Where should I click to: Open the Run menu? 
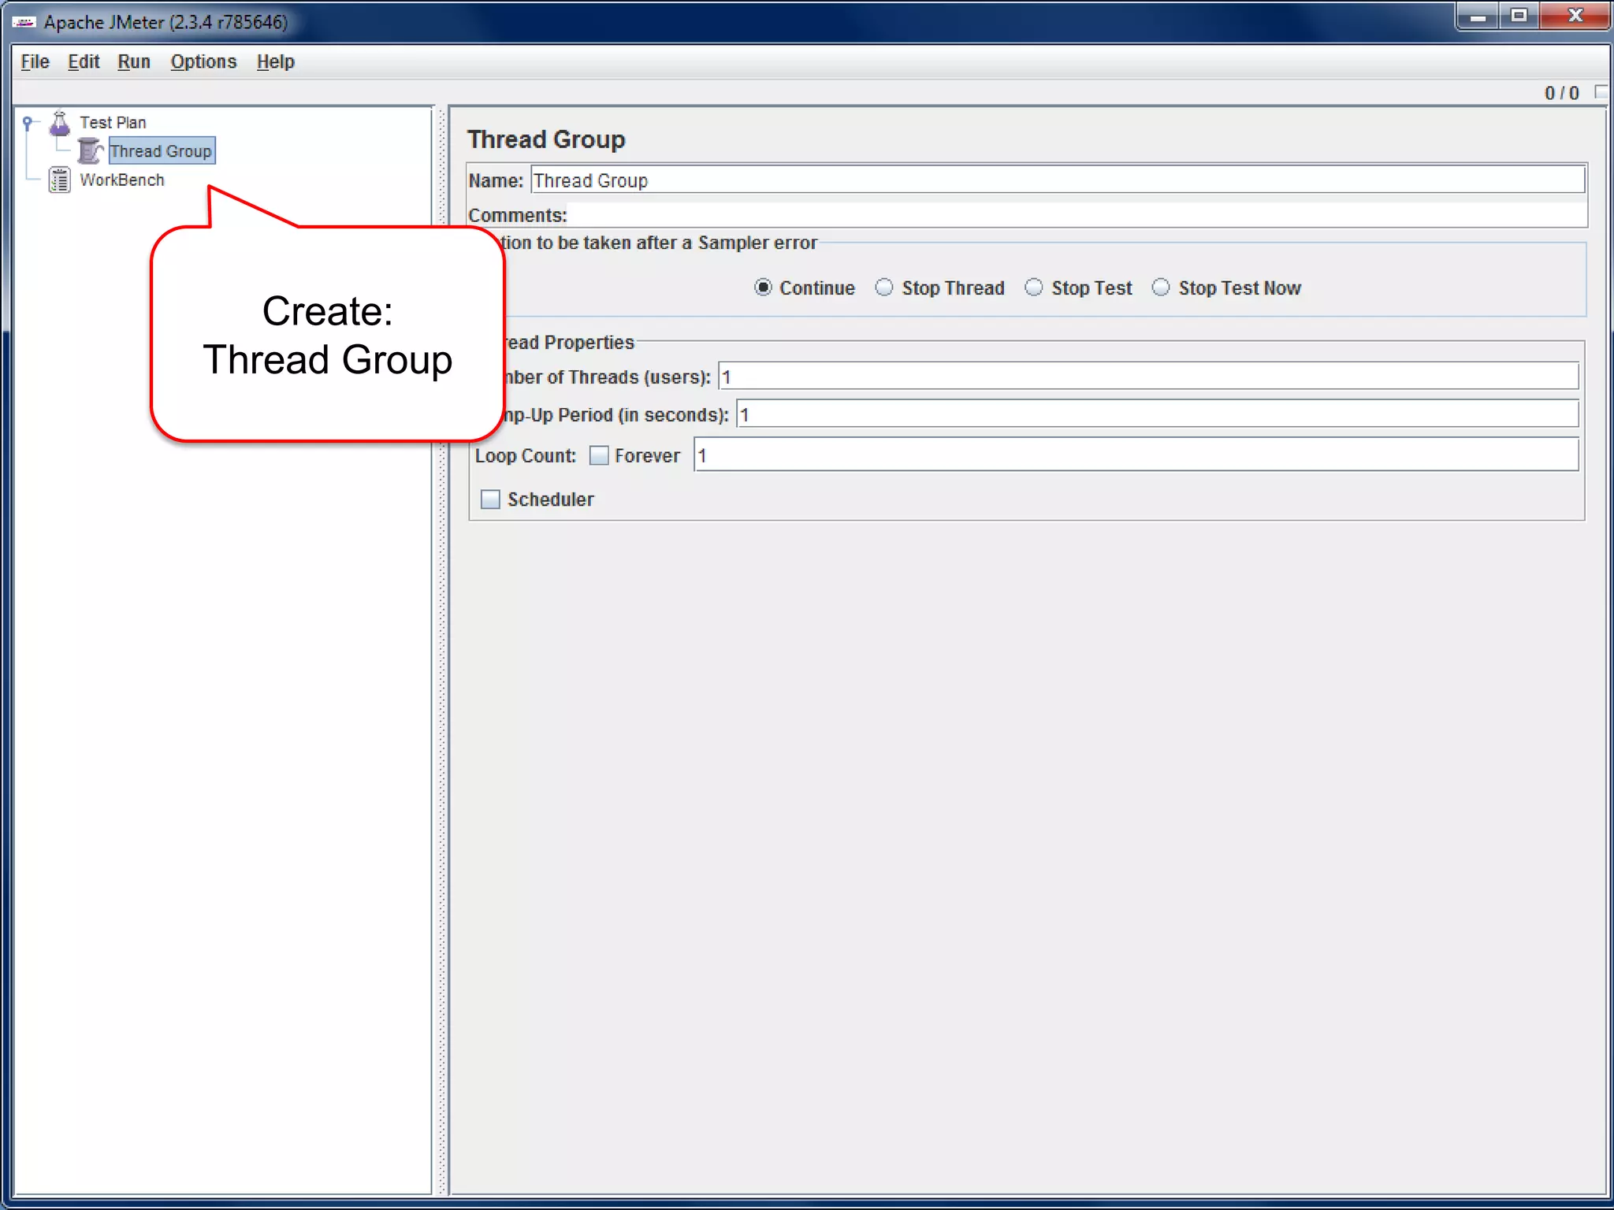coord(134,61)
